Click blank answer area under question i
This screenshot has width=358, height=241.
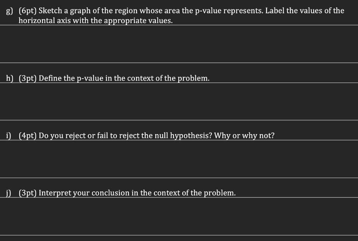point(179,159)
